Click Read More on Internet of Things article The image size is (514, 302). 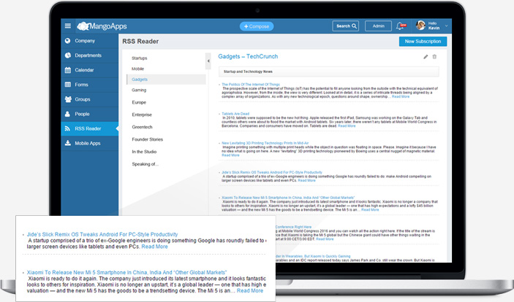(x=401, y=96)
